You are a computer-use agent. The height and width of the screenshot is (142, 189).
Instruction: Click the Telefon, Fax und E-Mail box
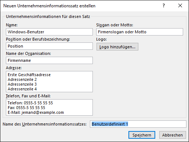point(49,108)
